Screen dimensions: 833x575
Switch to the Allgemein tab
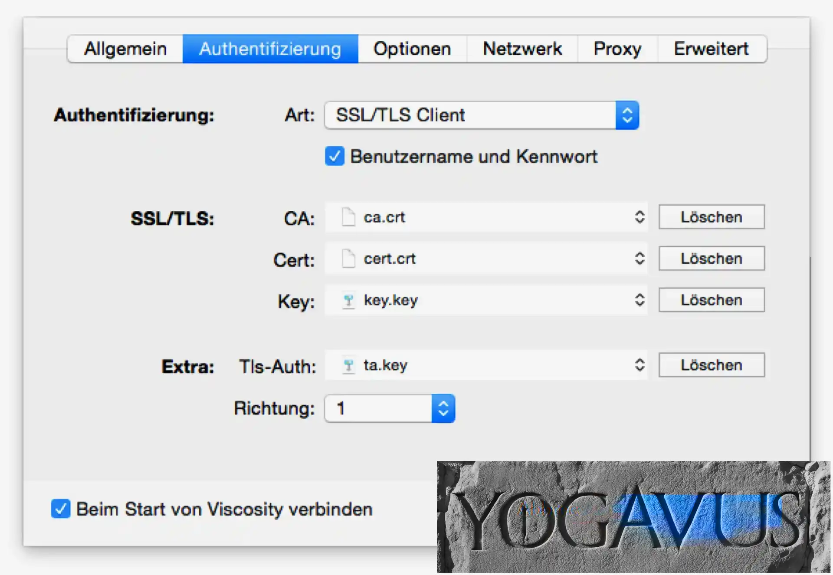[125, 49]
